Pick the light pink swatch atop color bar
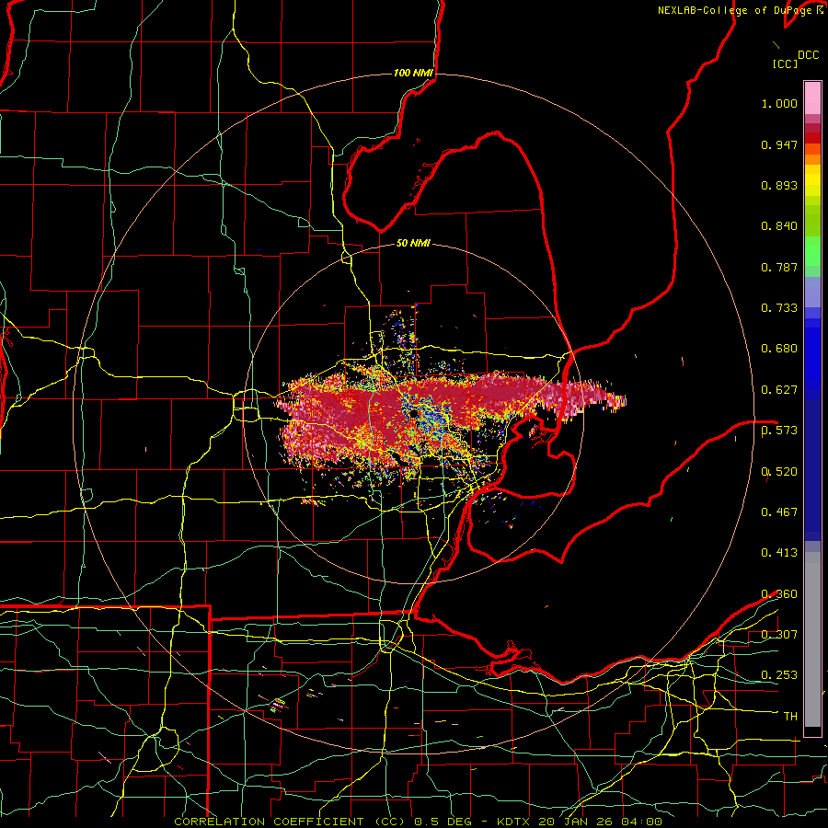Viewport: 828px width, 828px height. [x=812, y=98]
